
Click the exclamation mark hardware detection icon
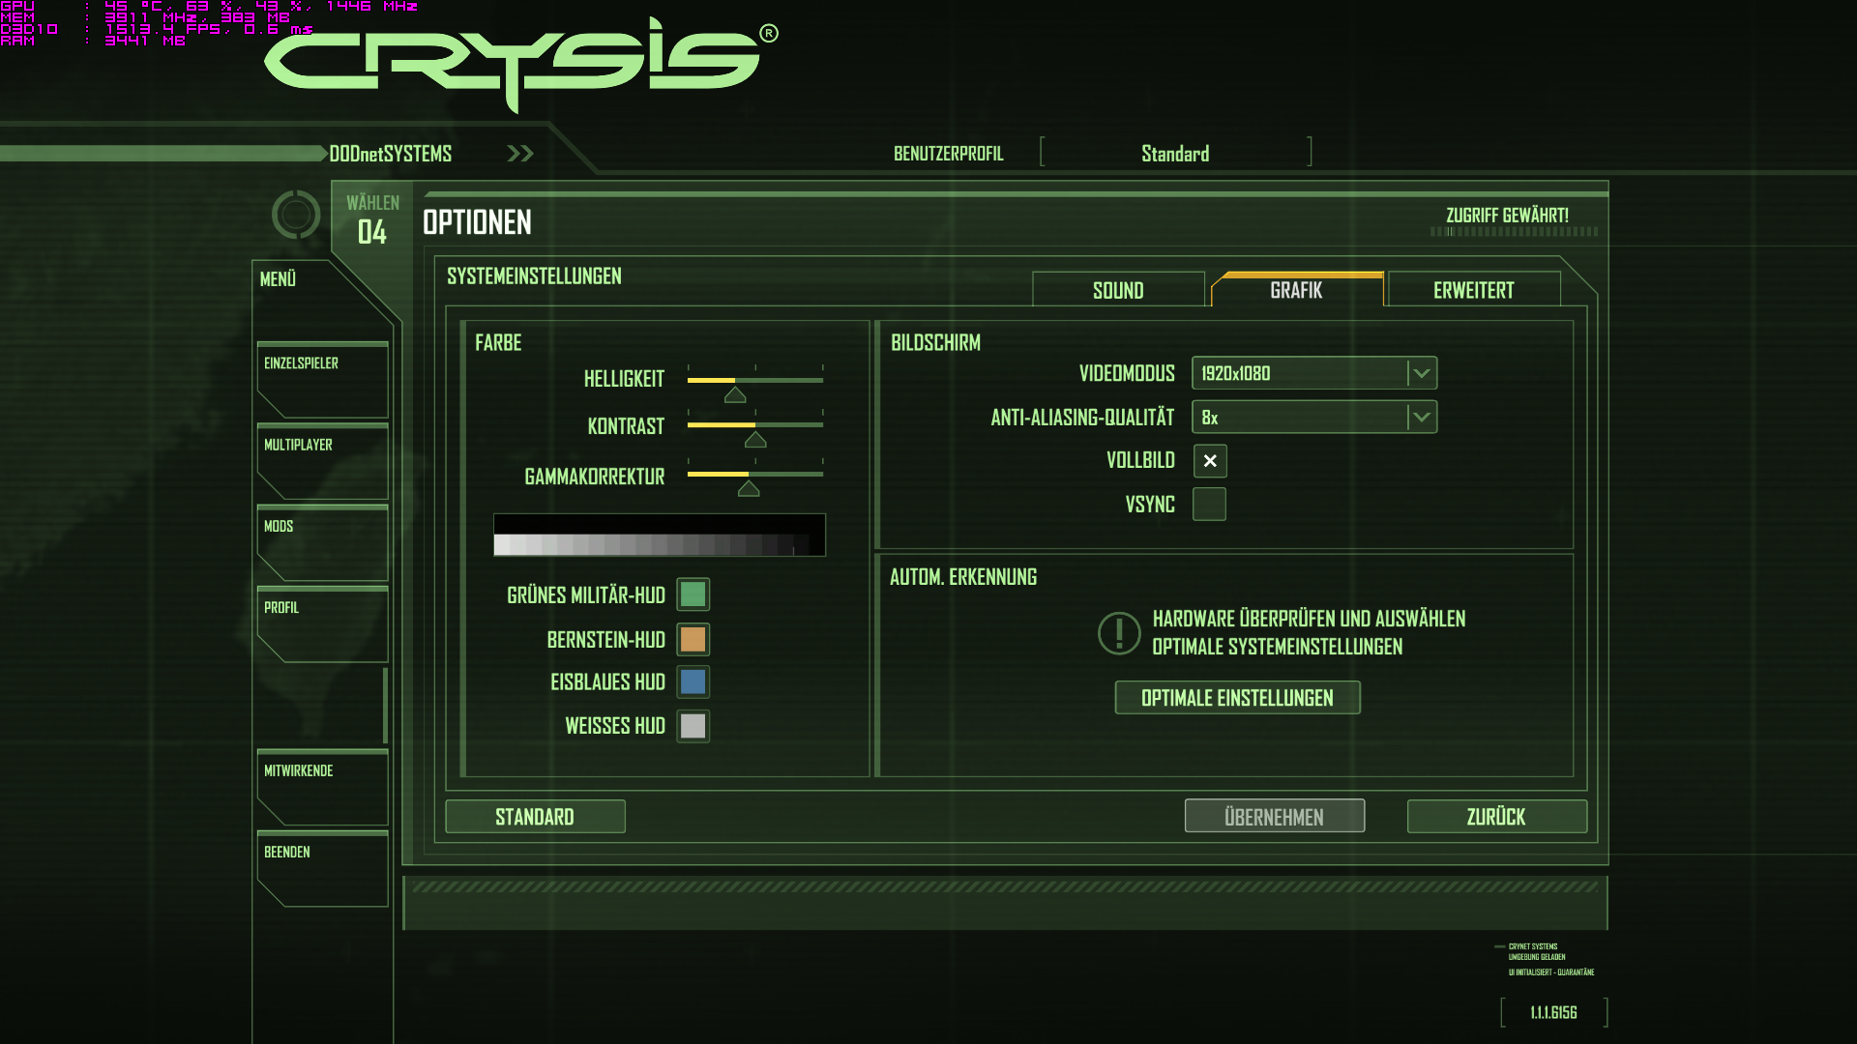point(1119,633)
